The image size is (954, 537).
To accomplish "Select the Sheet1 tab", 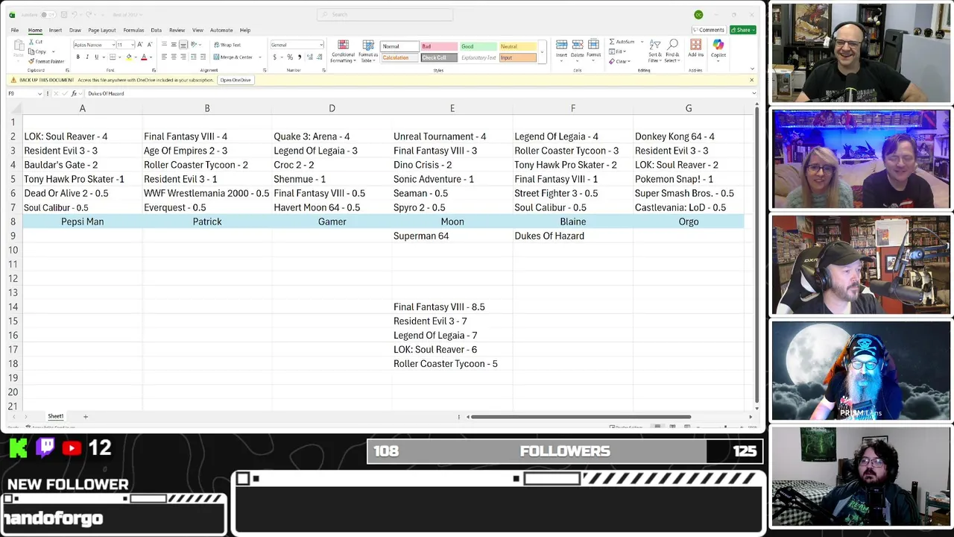I will [56, 416].
